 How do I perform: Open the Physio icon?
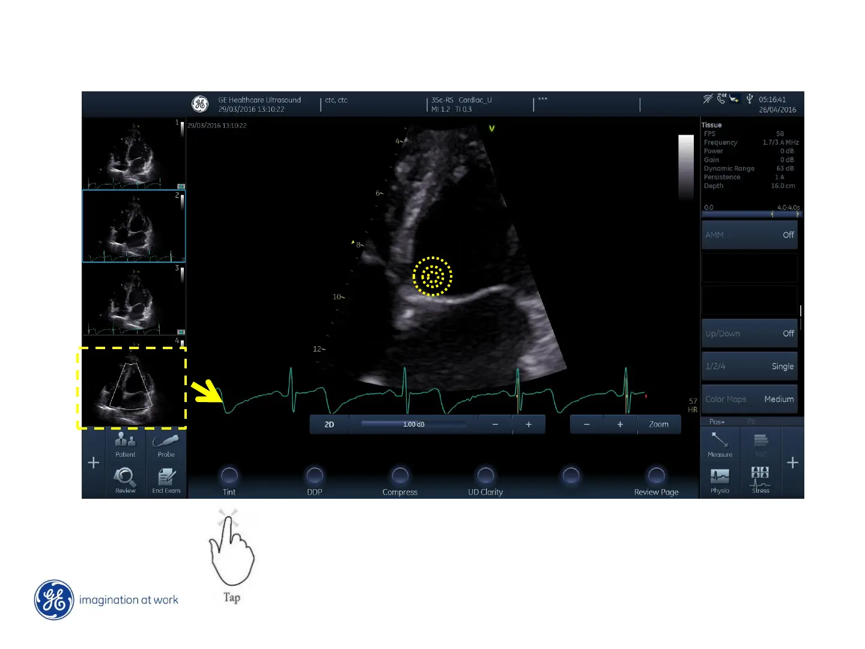point(720,480)
